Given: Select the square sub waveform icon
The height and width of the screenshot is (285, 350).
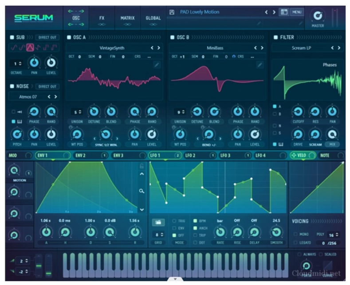Looking at the screenshot, I should pos(46,47).
